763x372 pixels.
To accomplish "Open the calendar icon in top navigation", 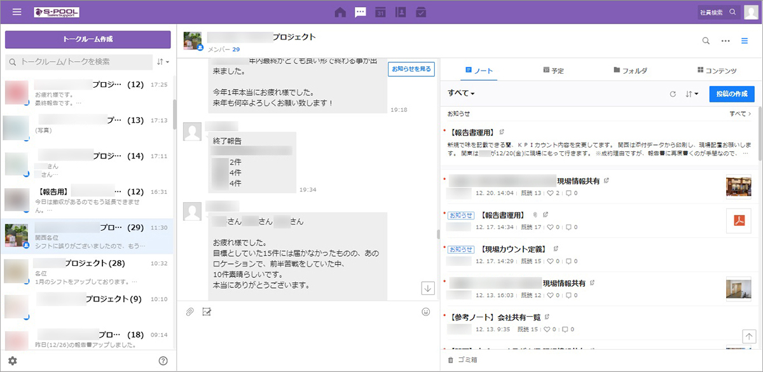I will (380, 12).
